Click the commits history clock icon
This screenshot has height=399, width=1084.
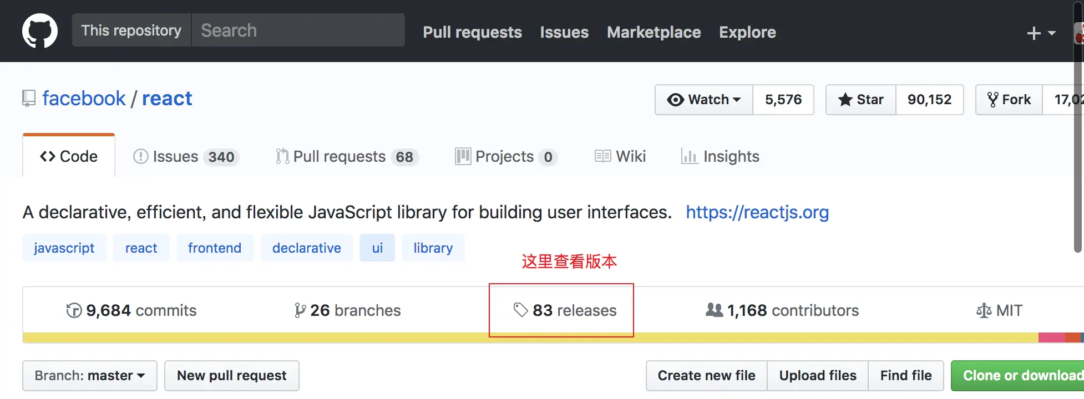(x=74, y=310)
